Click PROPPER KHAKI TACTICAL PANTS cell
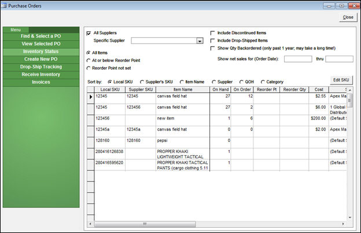 pos(183,165)
